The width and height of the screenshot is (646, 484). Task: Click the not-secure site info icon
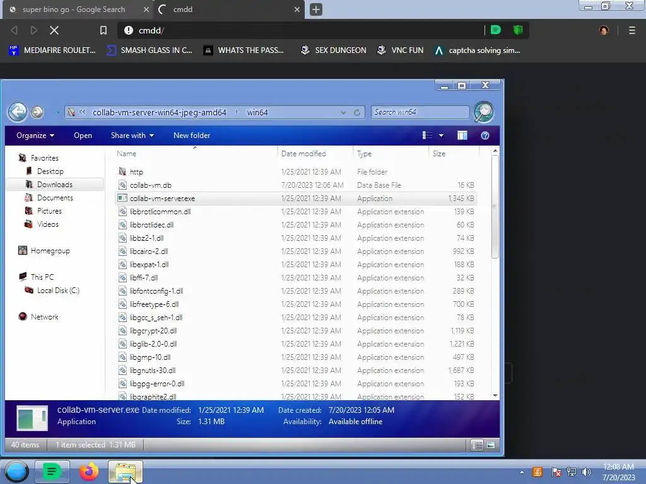129,30
